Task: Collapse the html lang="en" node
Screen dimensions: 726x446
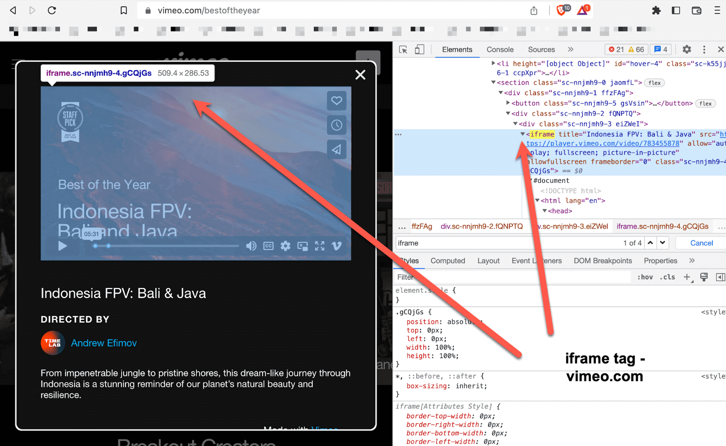Action: pyautogui.click(x=537, y=200)
